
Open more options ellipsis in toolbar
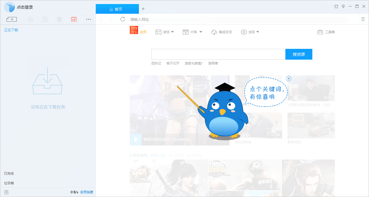88,19
